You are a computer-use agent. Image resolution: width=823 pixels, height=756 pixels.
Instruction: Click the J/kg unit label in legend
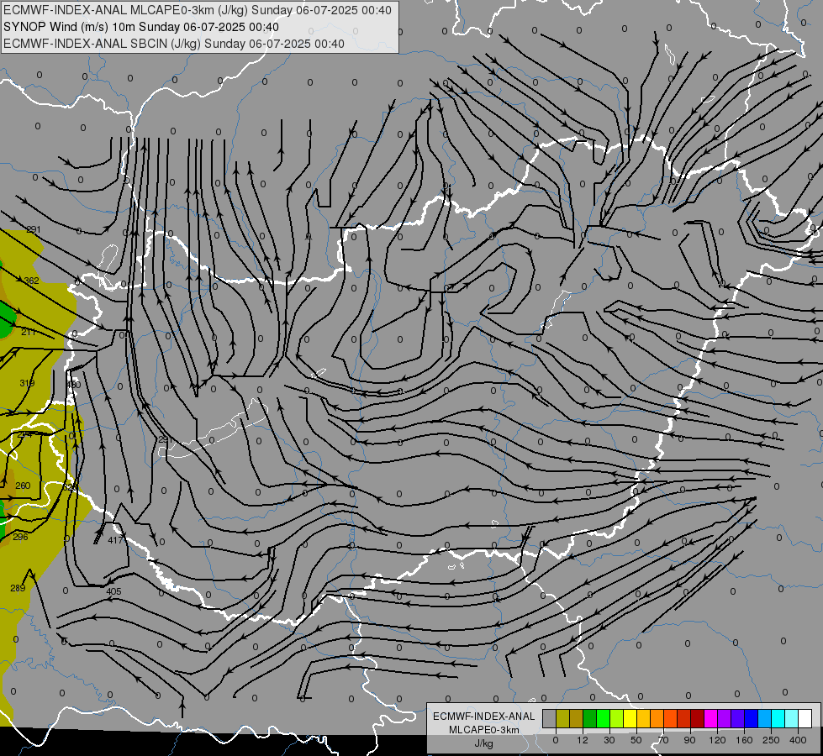(484, 743)
